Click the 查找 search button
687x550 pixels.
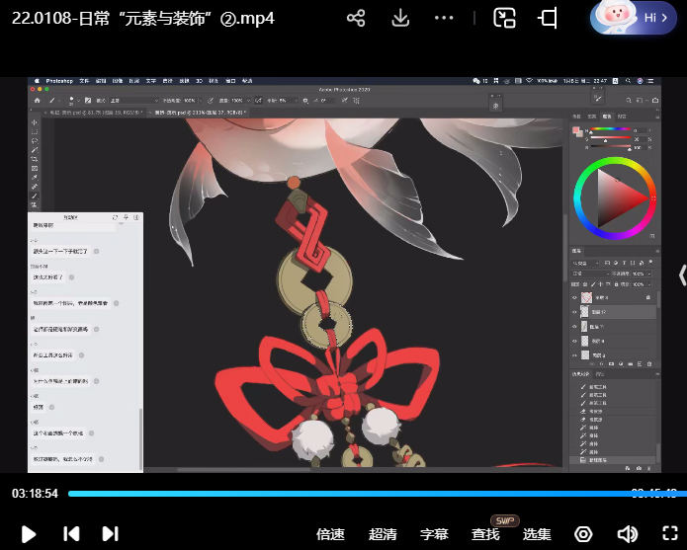485,534
